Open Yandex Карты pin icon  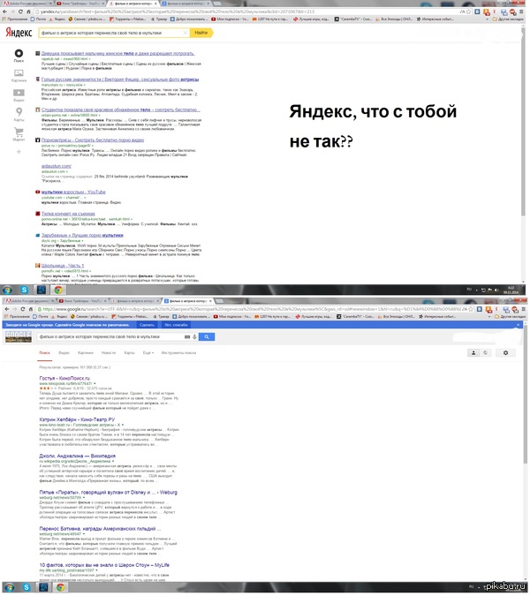(19, 112)
